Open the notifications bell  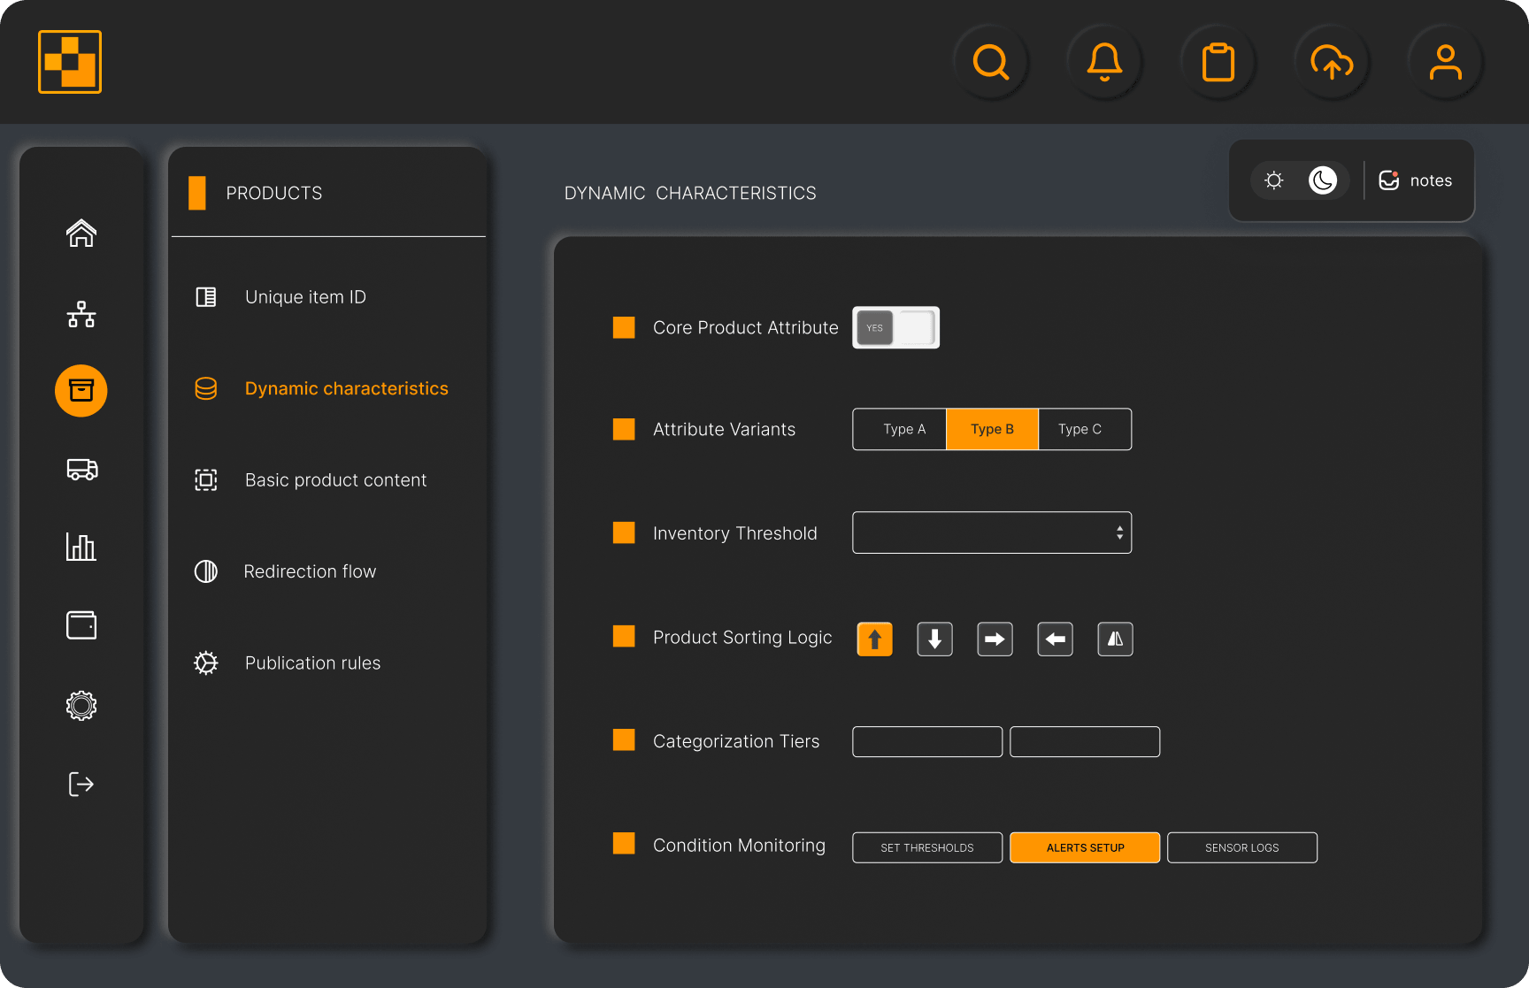[x=1104, y=63]
